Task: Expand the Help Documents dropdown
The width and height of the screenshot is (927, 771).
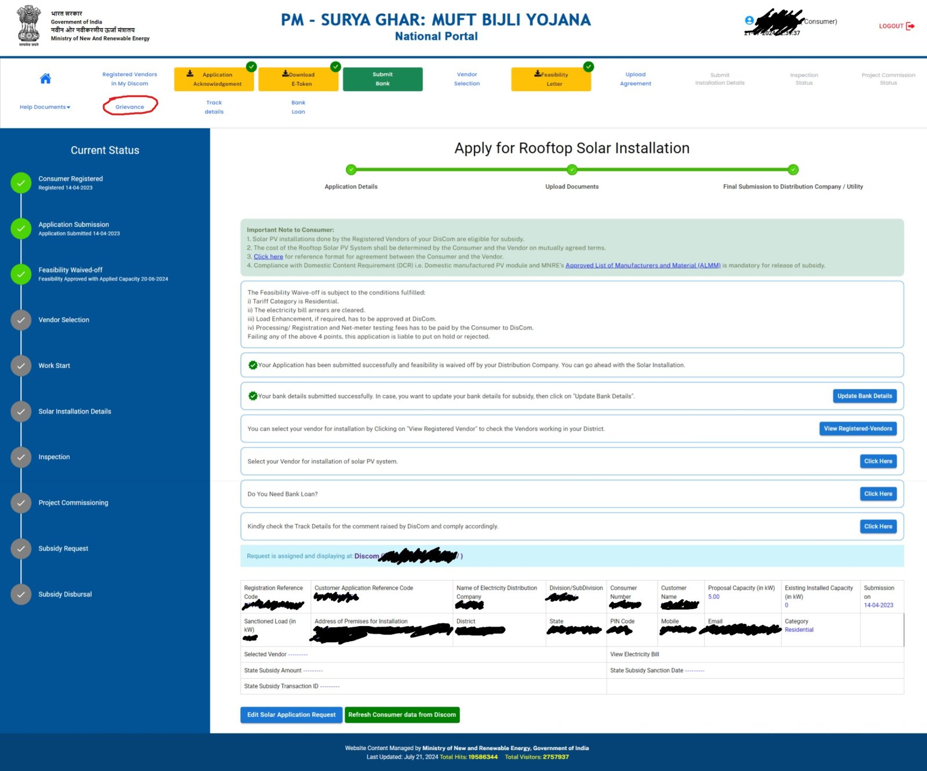Action: click(x=45, y=107)
